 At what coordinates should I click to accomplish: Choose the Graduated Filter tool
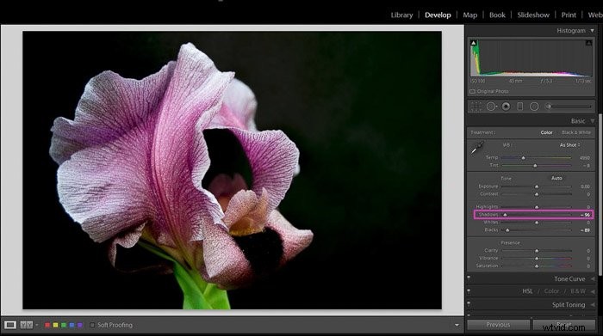(520, 107)
